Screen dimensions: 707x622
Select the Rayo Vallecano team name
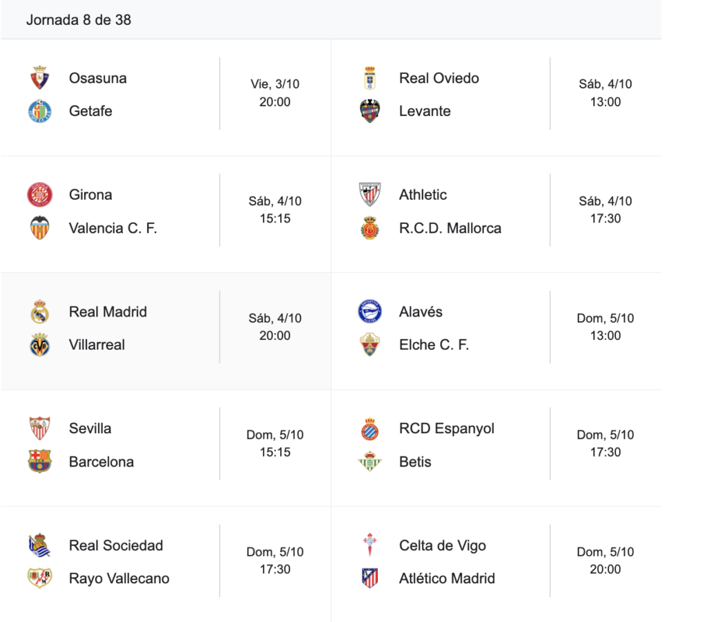pyautogui.click(x=119, y=578)
